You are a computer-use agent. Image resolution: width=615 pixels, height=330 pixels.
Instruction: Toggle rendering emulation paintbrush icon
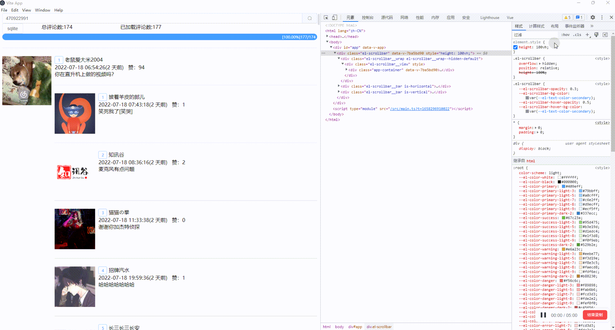[x=596, y=35]
